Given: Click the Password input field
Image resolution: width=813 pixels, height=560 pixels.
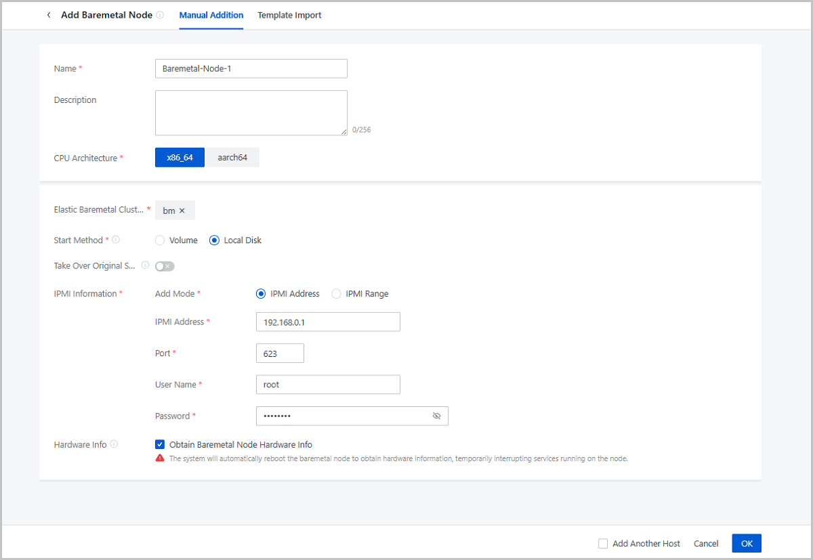Looking at the screenshot, I should tap(352, 416).
